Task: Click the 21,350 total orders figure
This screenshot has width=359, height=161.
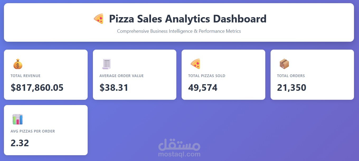Action: click(x=291, y=88)
